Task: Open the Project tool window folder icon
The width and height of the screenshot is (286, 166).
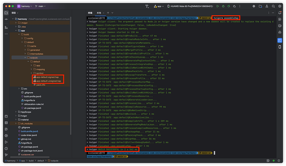Action: pos(6,13)
